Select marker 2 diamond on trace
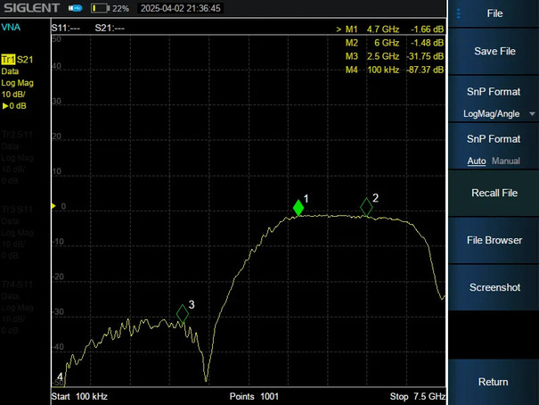The height and width of the screenshot is (405, 539). (366, 207)
